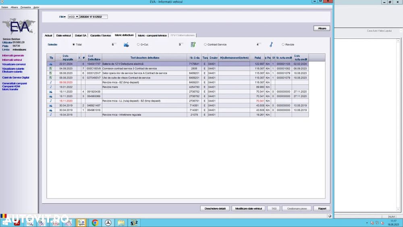Image resolution: width=403 pixels, height=227 pixels.
Task: Click the car icon of the 054961318 row
Action: click(x=51, y=110)
